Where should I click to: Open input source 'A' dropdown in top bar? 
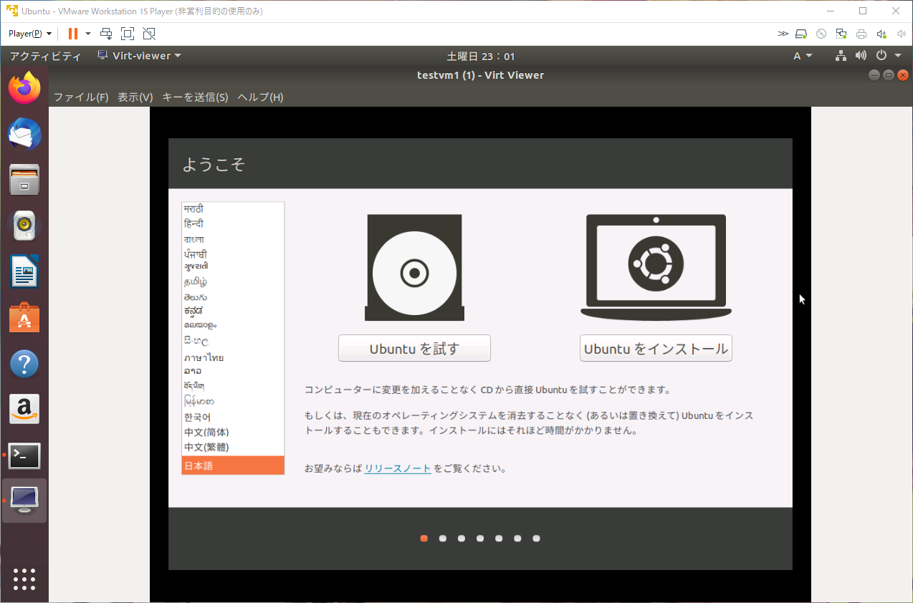803,56
